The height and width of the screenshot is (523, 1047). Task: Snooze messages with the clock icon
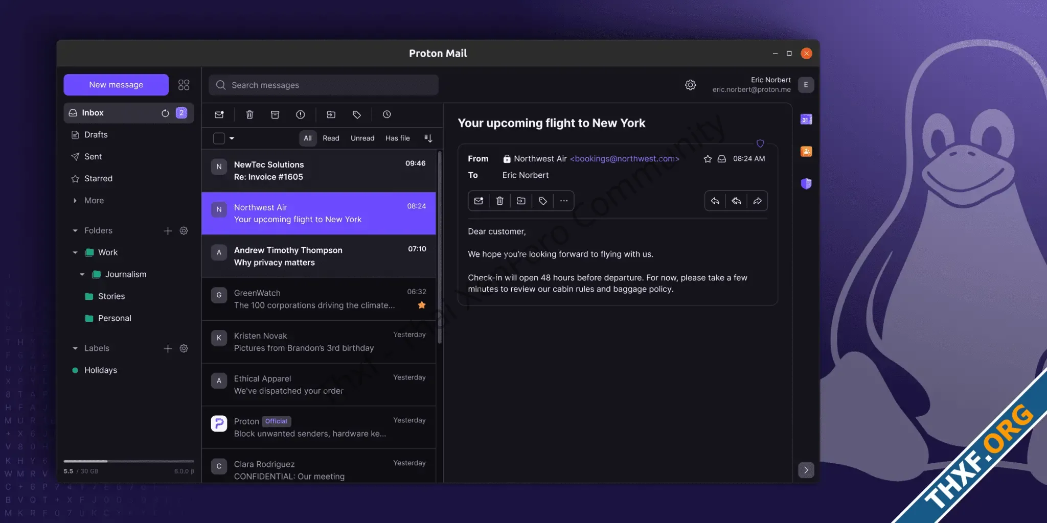click(387, 114)
